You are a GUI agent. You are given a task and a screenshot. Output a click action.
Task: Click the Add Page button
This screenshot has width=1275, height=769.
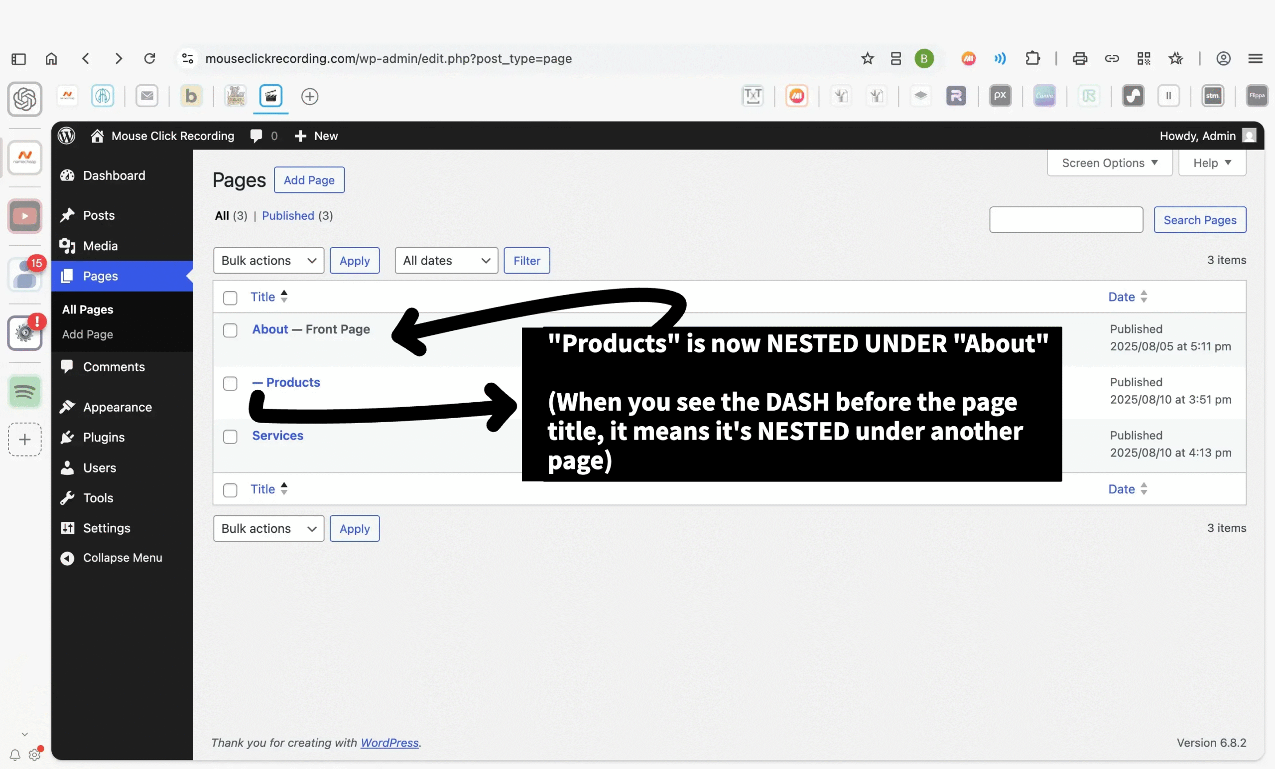pos(309,180)
